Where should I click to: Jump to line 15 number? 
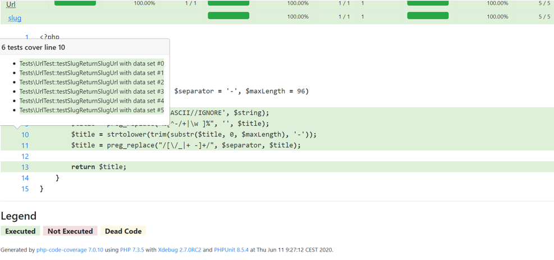[25, 189]
